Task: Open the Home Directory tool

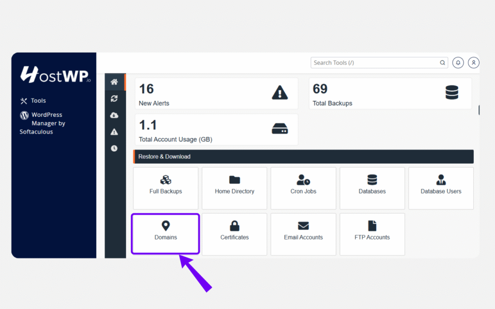Action: click(x=234, y=188)
